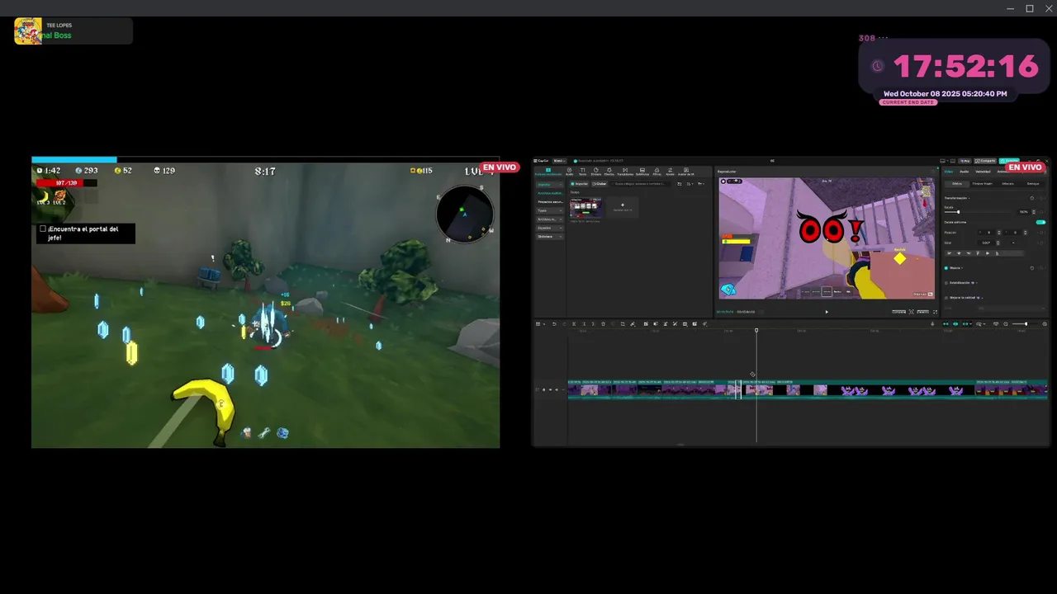Enter fullscreen preview in the player
Screen dimensions: 1057x594
tap(935, 312)
